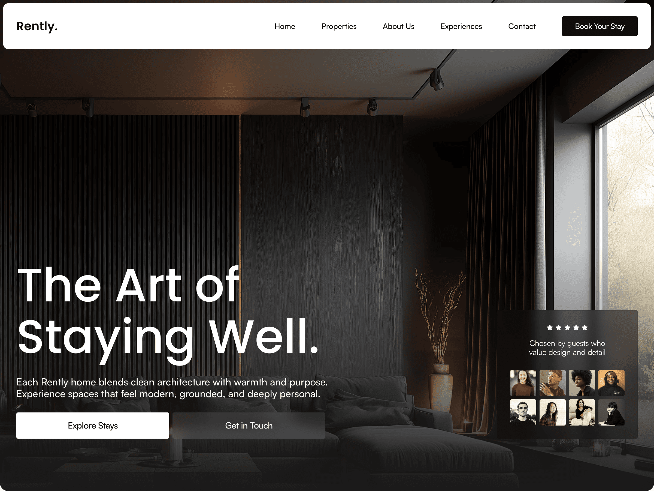The image size is (654, 491).
Task: Select Experiences in the navigation bar
Action: click(461, 26)
